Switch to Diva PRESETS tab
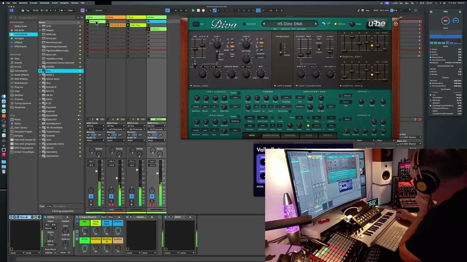Image resolution: width=467 pixels, height=262 pixels. click(x=328, y=135)
